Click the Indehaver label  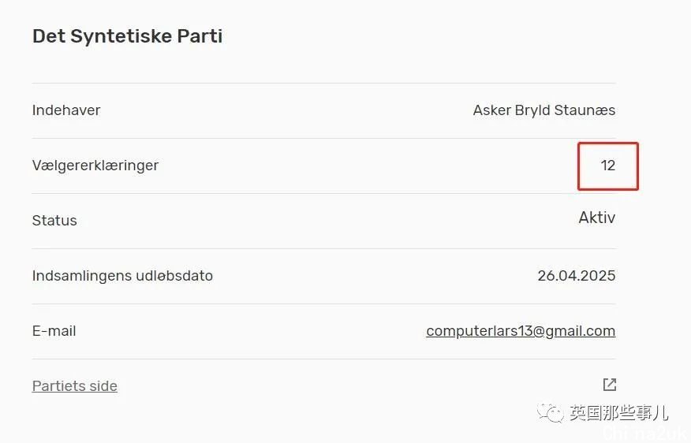[x=66, y=110]
